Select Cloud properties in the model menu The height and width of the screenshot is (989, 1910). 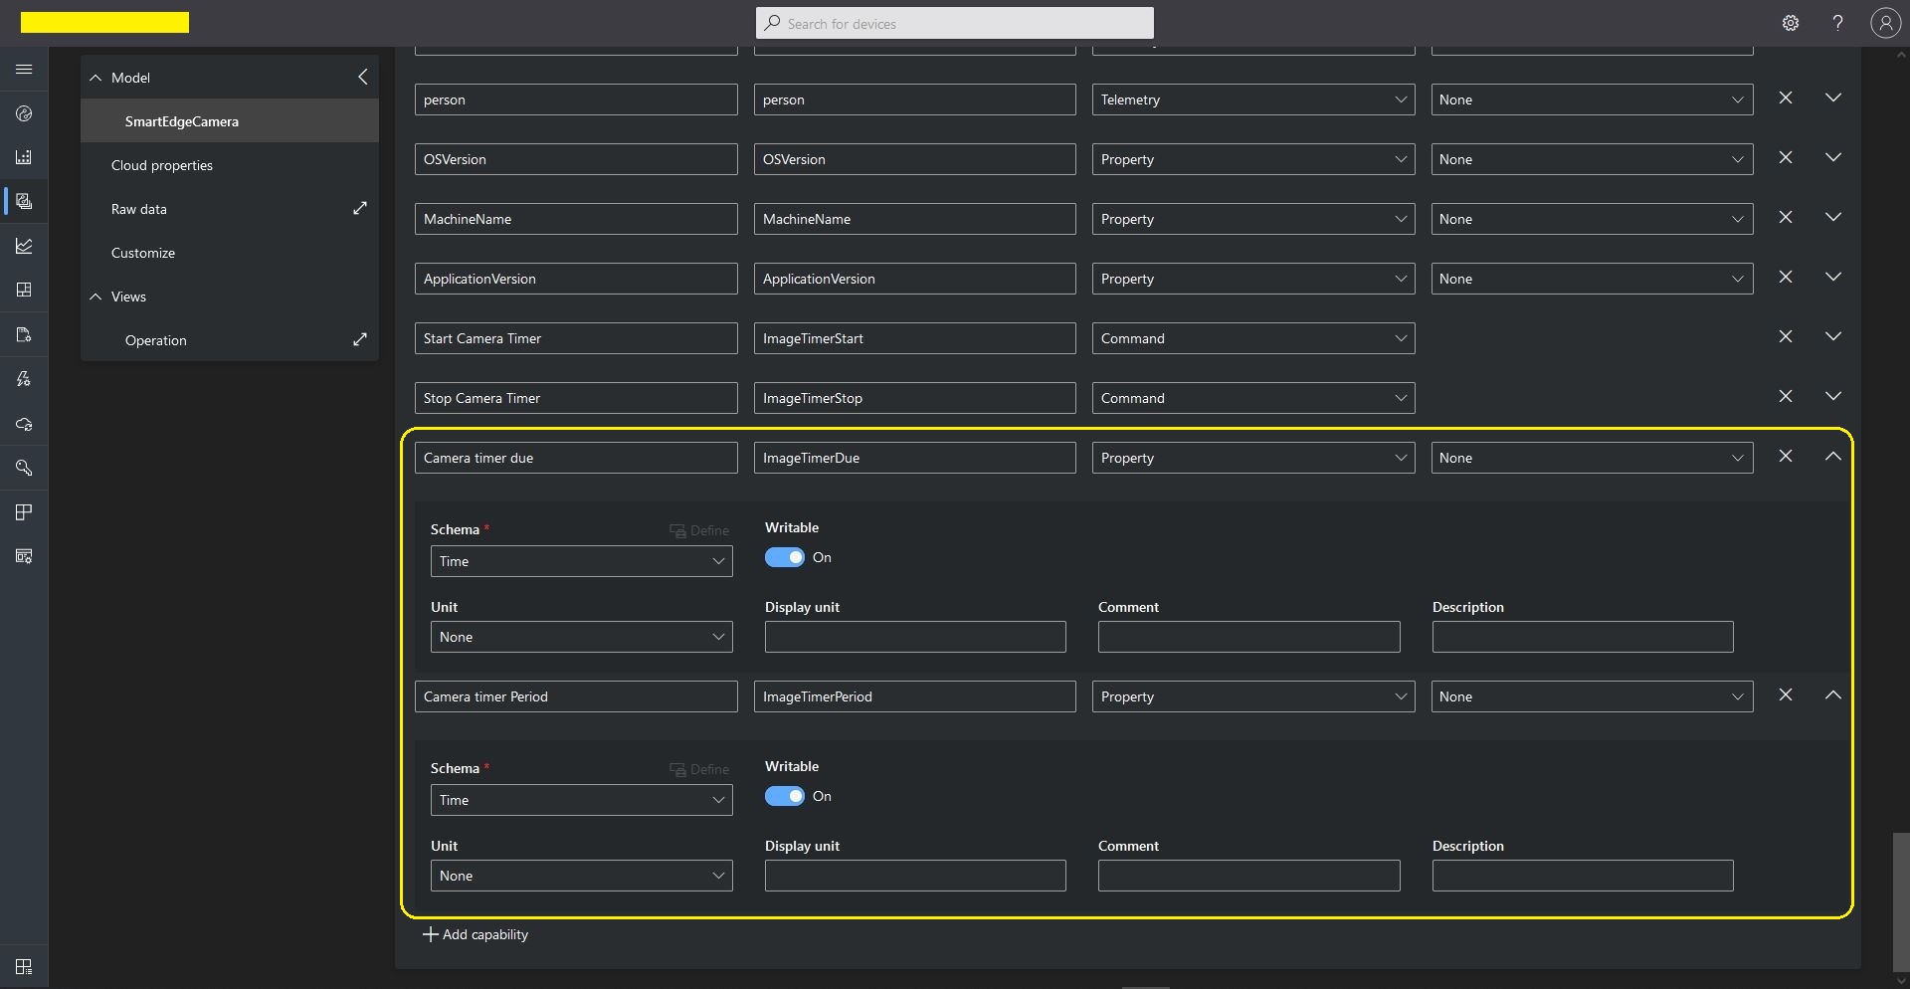[x=162, y=165]
